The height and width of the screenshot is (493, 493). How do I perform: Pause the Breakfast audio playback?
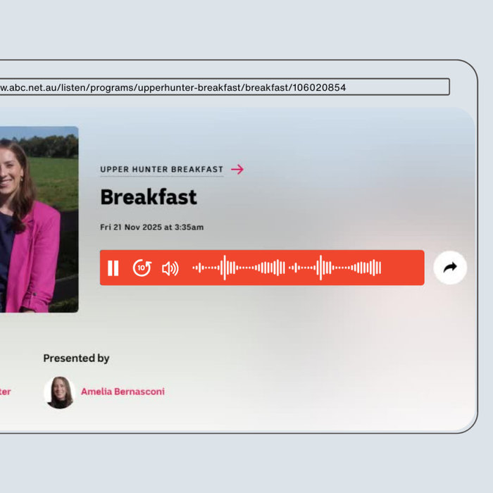[113, 268]
